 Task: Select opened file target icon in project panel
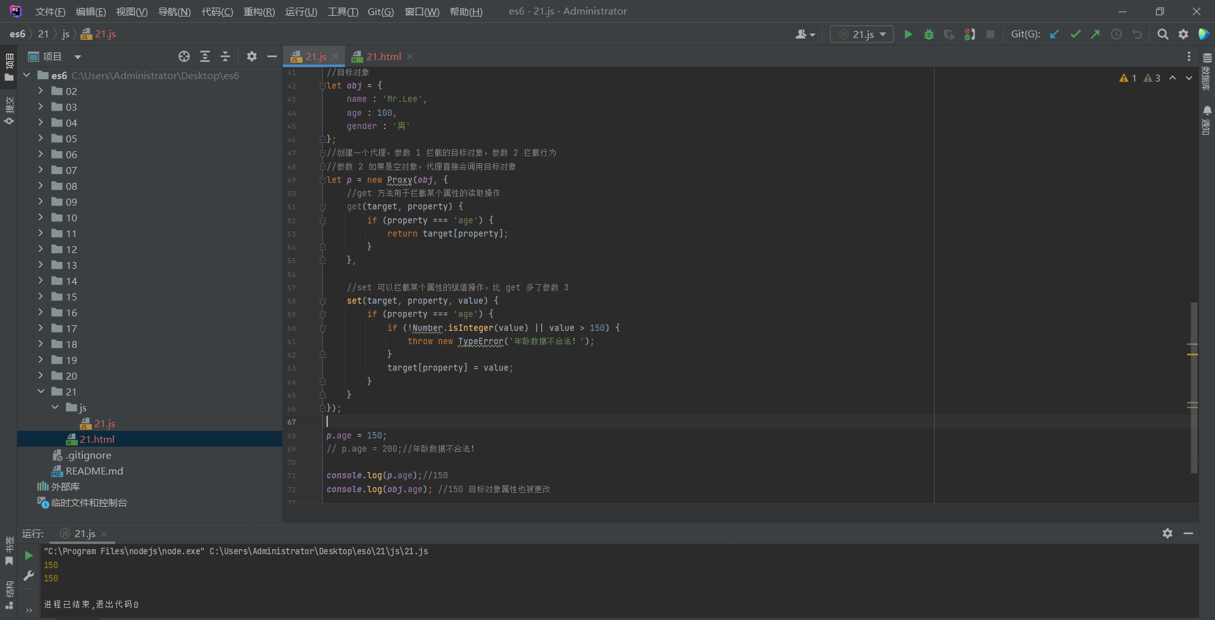coord(184,56)
